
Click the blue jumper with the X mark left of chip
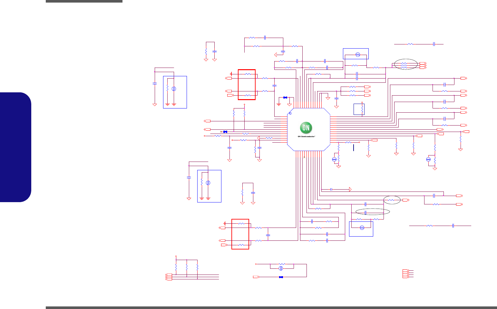pyautogui.click(x=225, y=132)
